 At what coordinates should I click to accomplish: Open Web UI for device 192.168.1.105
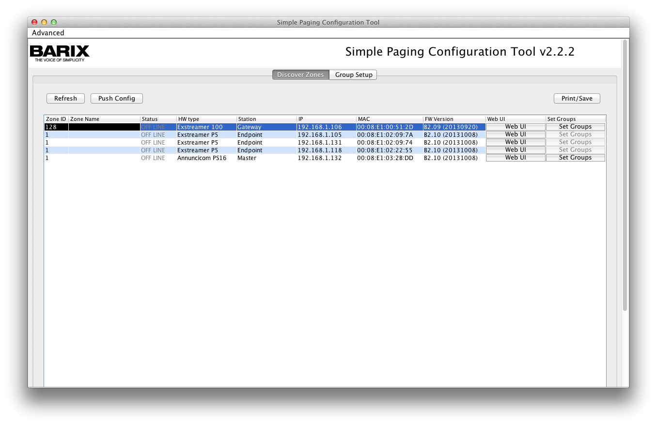(x=515, y=134)
